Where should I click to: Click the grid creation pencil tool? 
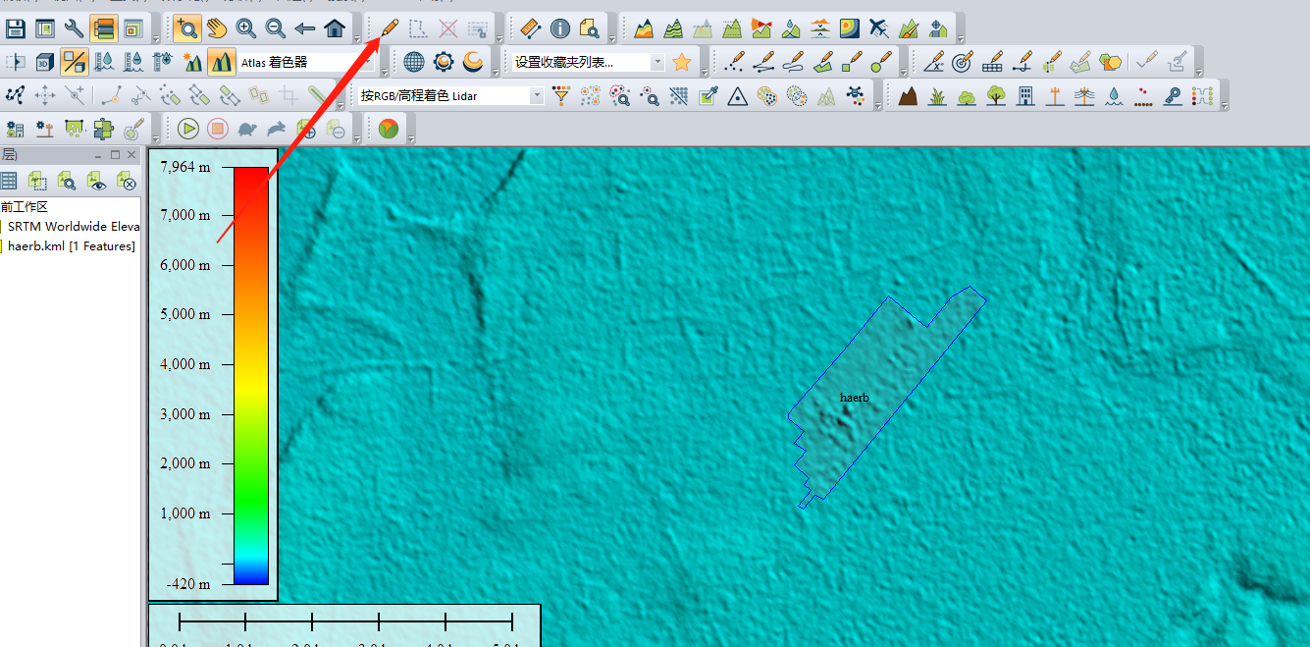click(x=992, y=62)
